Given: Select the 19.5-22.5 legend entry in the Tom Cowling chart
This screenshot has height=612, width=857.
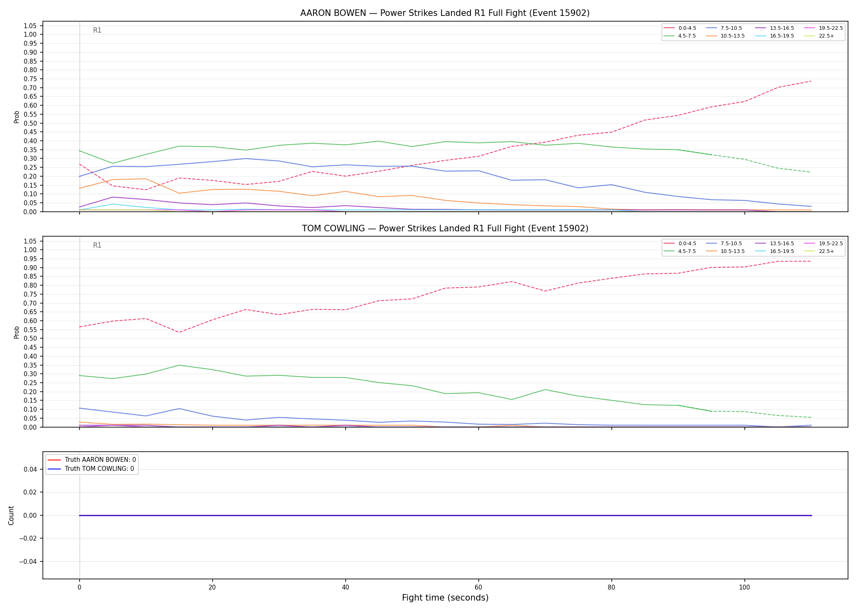Looking at the screenshot, I should coord(824,244).
